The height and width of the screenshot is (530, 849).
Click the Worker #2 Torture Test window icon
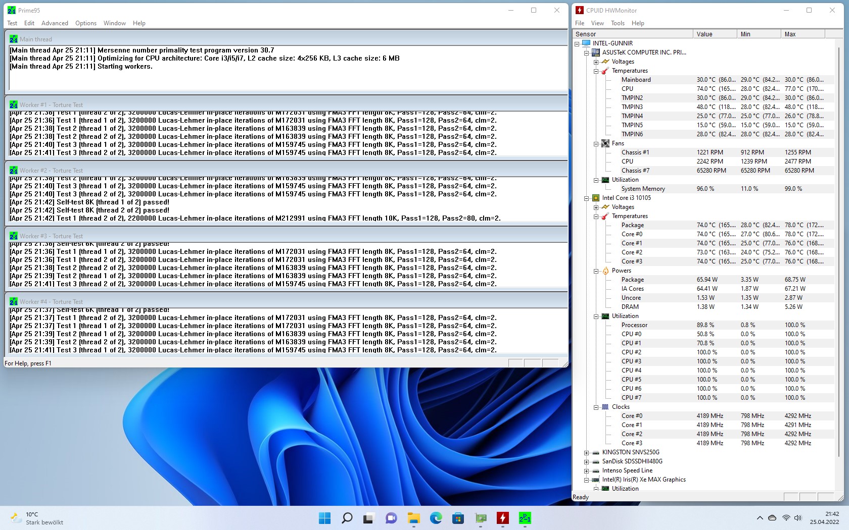click(x=14, y=170)
